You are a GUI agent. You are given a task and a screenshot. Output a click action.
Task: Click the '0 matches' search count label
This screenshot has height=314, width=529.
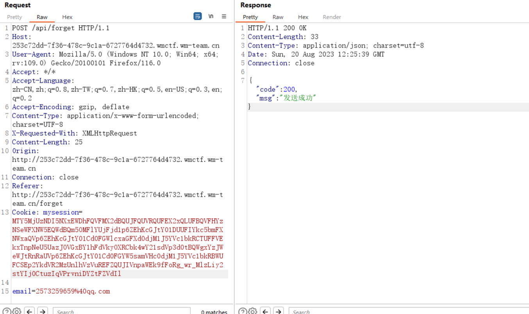(214, 312)
